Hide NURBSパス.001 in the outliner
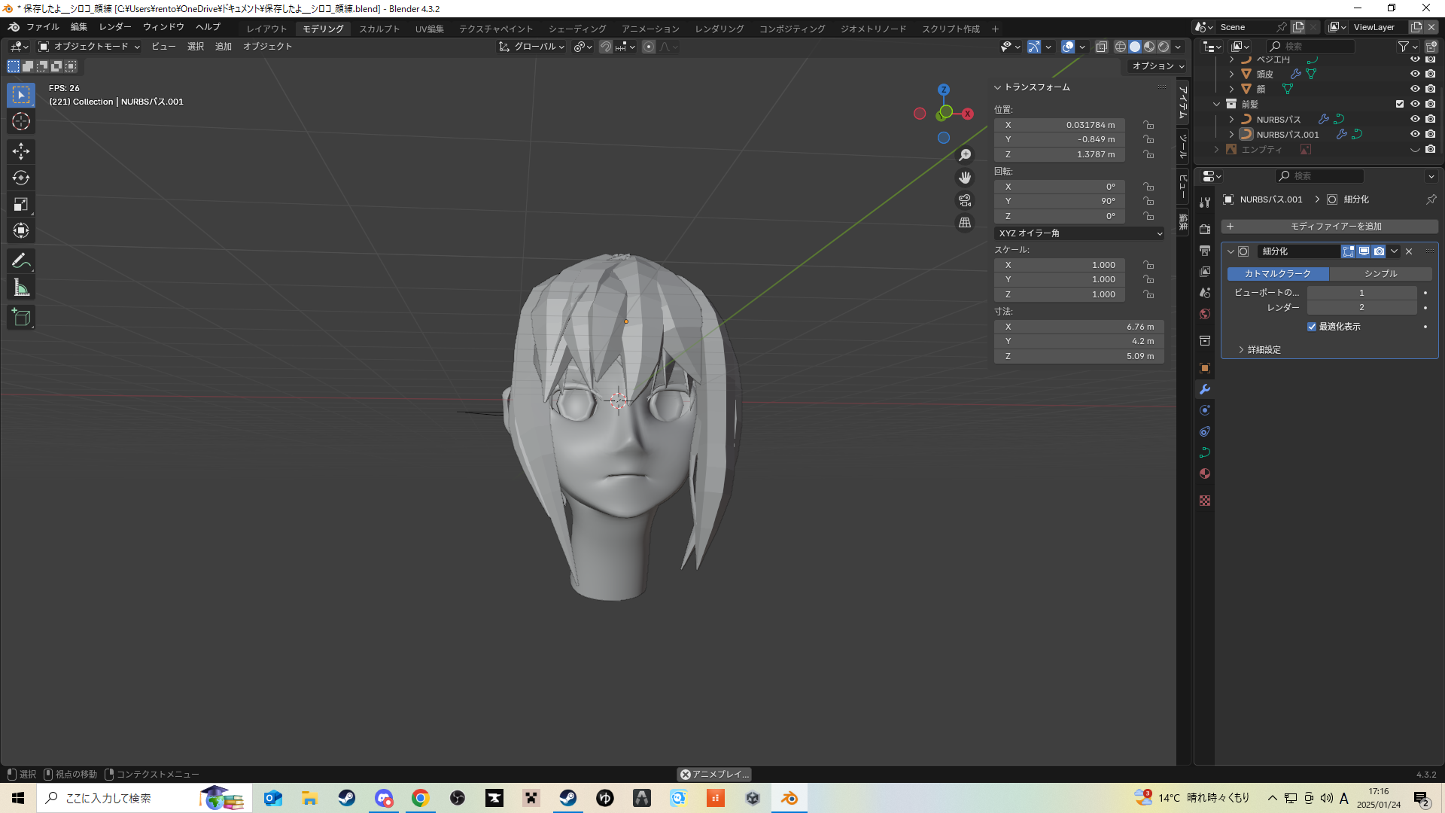The width and height of the screenshot is (1445, 813). (x=1415, y=134)
